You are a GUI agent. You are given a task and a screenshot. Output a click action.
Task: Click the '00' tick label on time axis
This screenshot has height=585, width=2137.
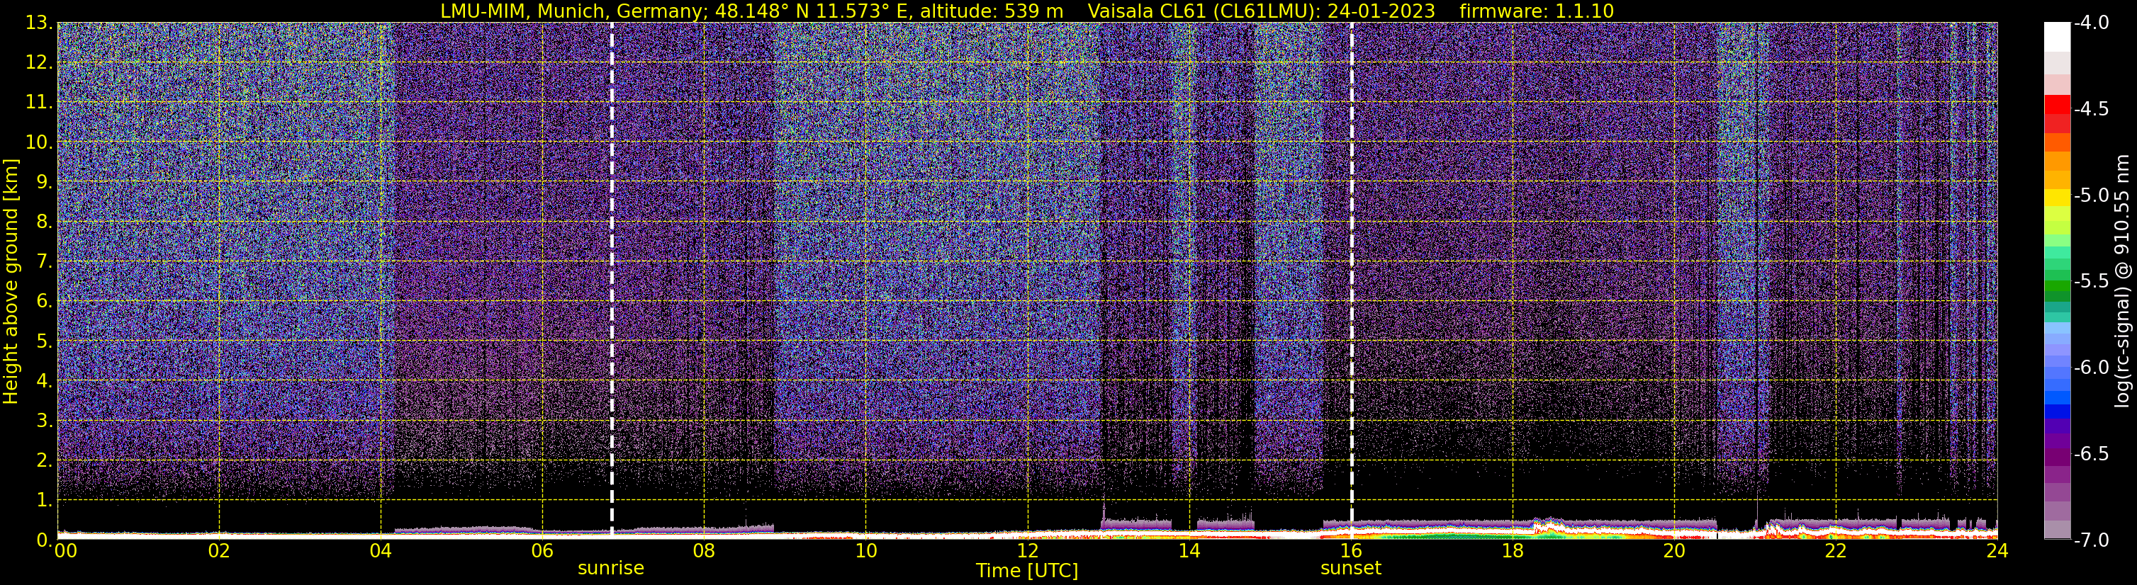(x=64, y=552)
